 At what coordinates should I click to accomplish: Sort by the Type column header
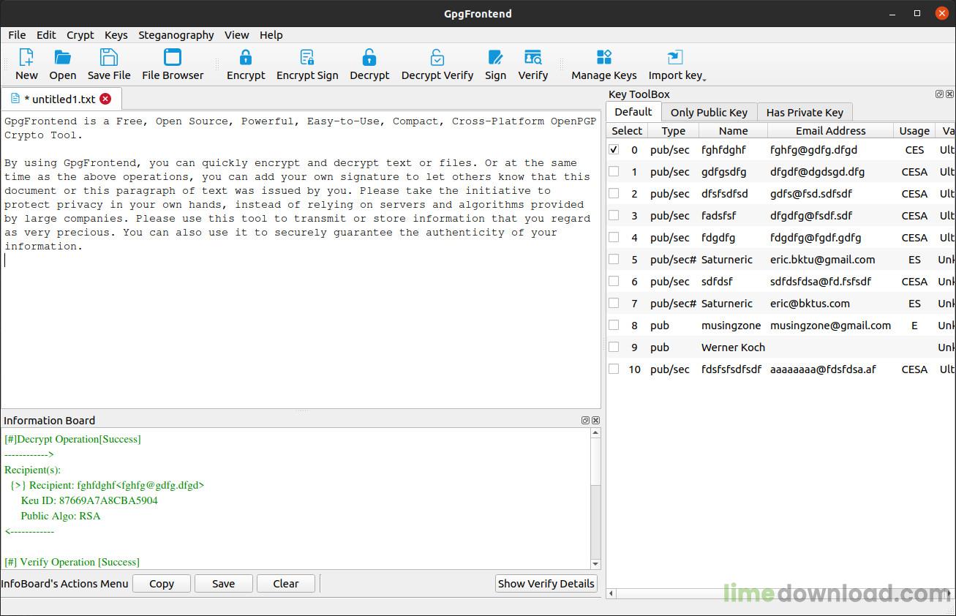673,130
